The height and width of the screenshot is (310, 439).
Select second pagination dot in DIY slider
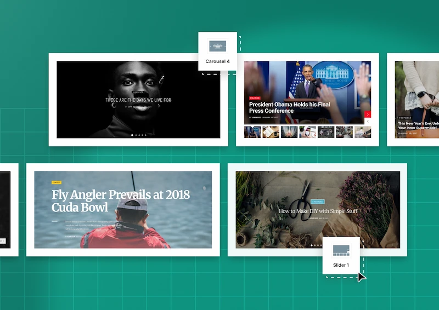click(x=314, y=245)
